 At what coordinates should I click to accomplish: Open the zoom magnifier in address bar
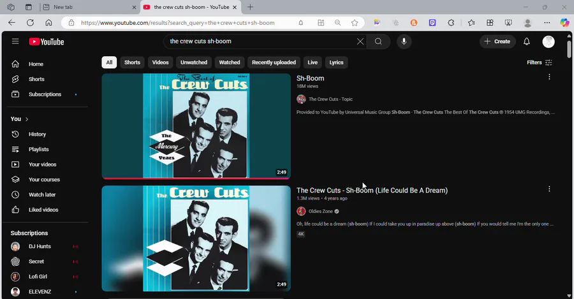[x=337, y=23]
